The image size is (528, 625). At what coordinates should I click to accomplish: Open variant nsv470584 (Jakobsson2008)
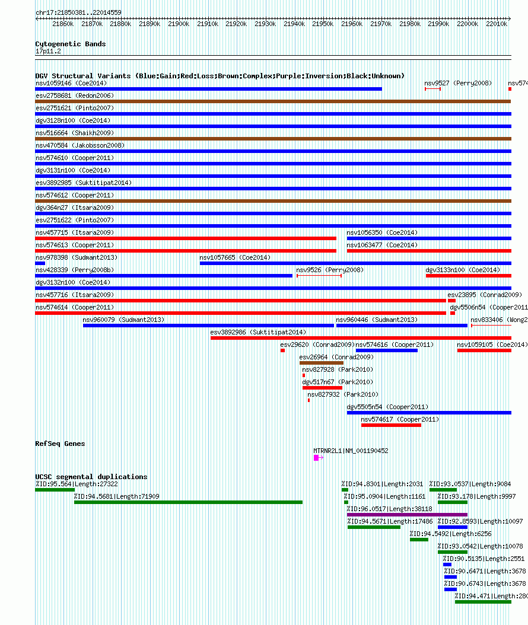(79, 145)
